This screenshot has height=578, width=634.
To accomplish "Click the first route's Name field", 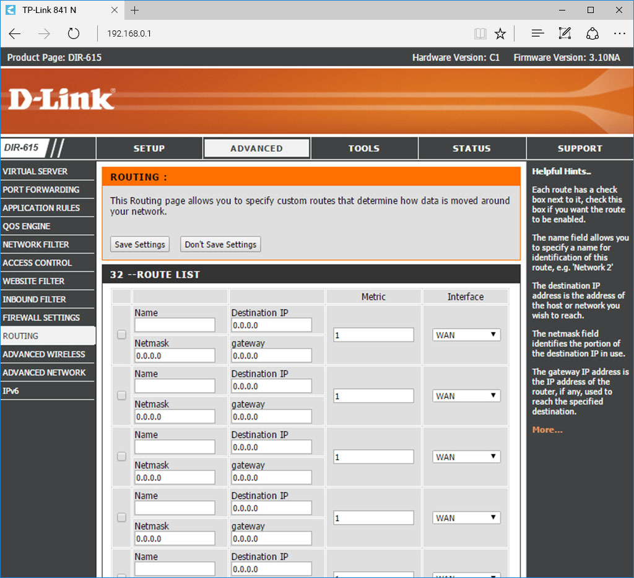I will click(175, 325).
